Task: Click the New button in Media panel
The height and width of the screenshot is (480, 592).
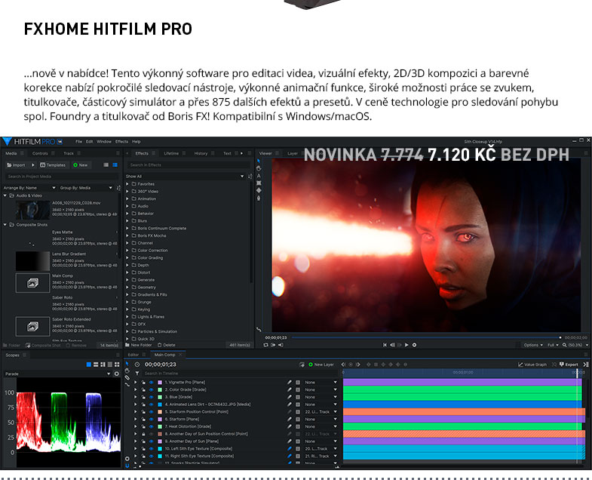Action: click(x=81, y=165)
